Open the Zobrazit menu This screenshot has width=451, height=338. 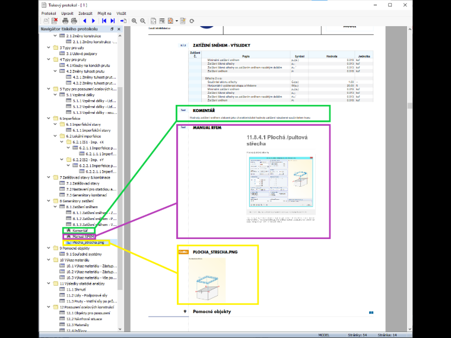click(85, 13)
